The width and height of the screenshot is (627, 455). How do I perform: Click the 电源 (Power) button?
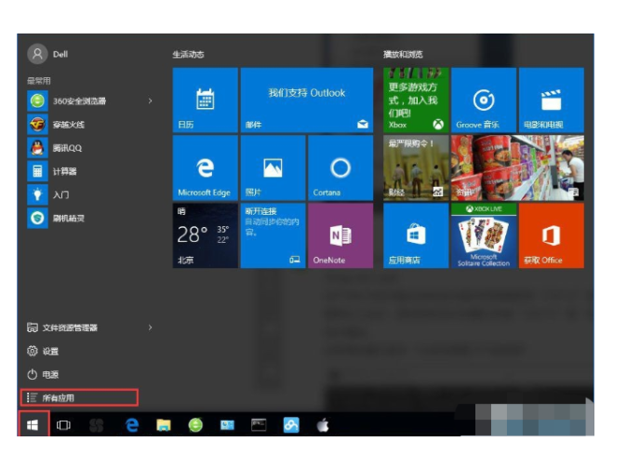pos(49,374)
